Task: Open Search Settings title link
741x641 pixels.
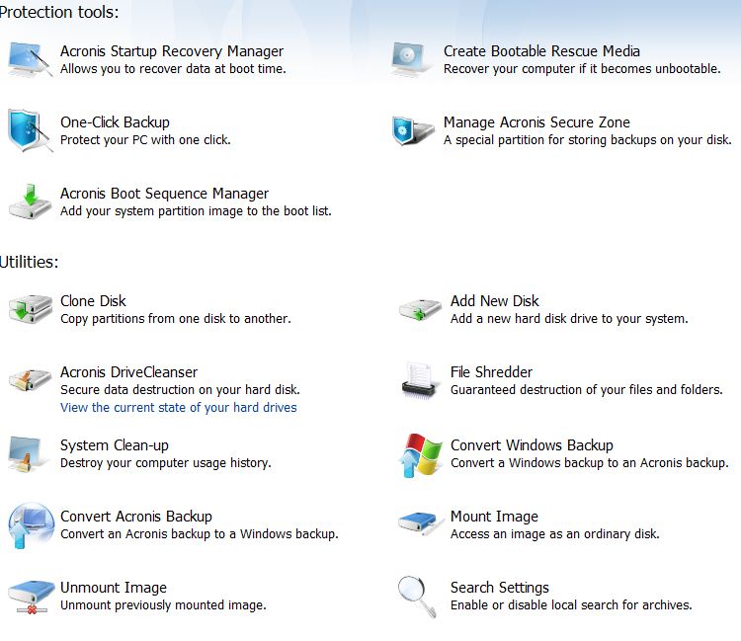Action: [x=500, y=588]
